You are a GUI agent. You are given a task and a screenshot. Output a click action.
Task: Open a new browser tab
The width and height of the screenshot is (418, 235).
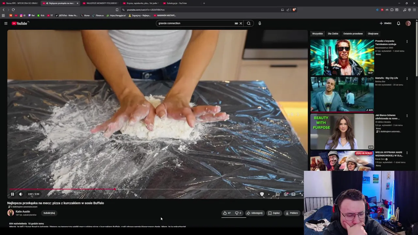tap(204, 3)
